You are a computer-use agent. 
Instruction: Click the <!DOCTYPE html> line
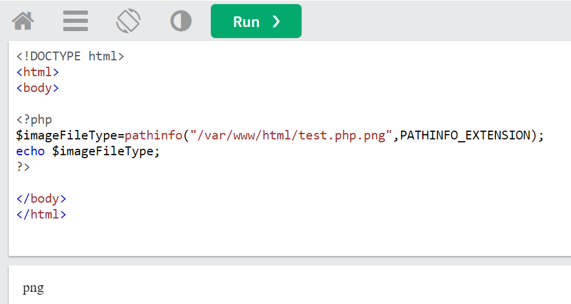pos(70,56)
